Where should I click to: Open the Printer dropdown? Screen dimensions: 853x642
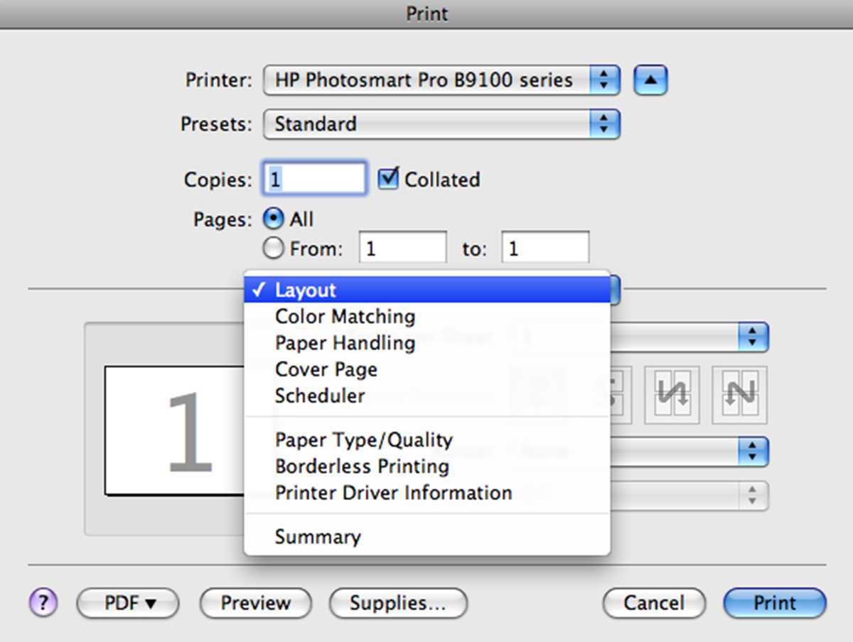point(441,80)
